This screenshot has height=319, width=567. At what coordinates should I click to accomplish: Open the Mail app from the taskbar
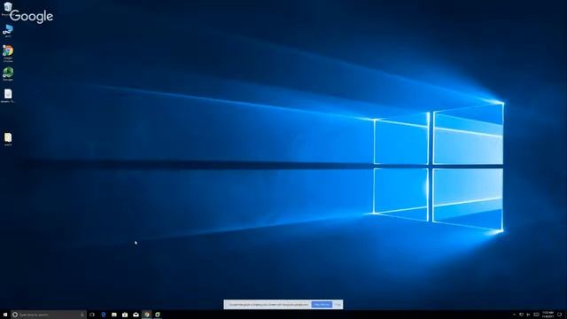click(136, 315)
